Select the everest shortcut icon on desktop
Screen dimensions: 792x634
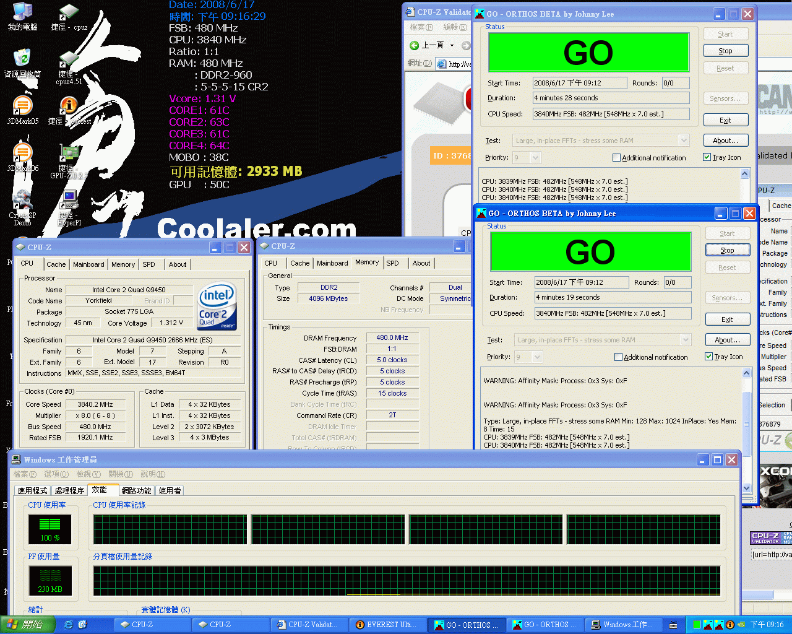pos(69,110)
